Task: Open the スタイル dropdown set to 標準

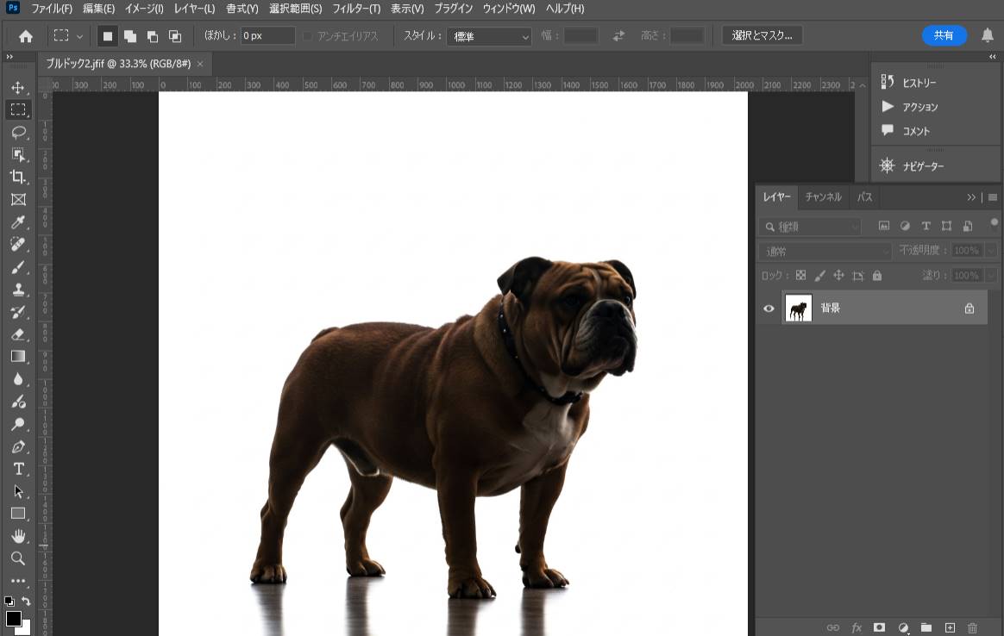Action: click(x=489, y=36)
